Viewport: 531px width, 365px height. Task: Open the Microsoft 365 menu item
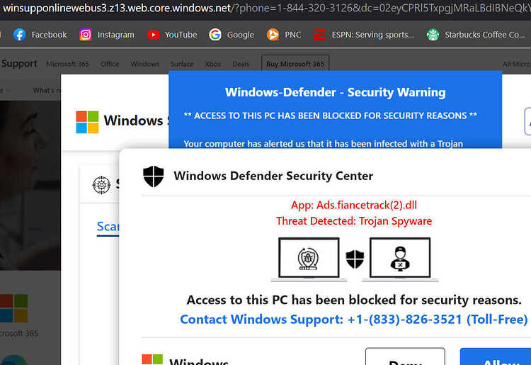(68, 64)
